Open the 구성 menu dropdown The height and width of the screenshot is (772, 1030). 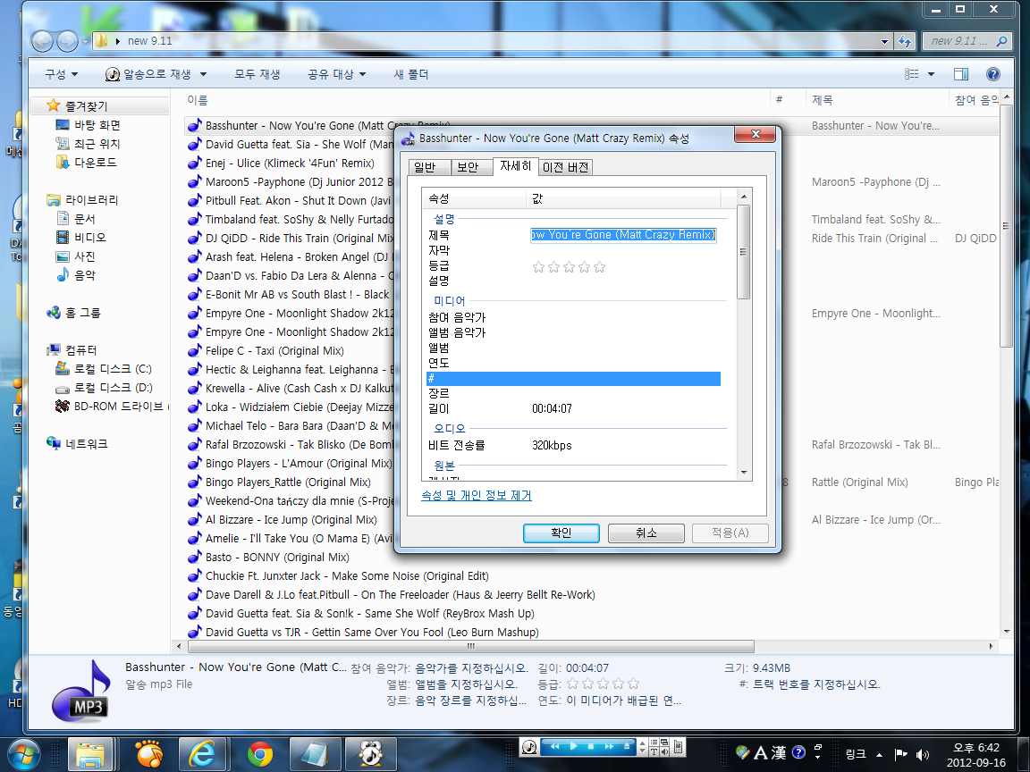coord(61,74)
